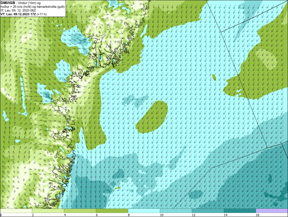This screenshot has width=288, height=217.
Task: Select the 8–10 m/s pale cyan band
Action: pyautogui.click(x=144, y=211)
